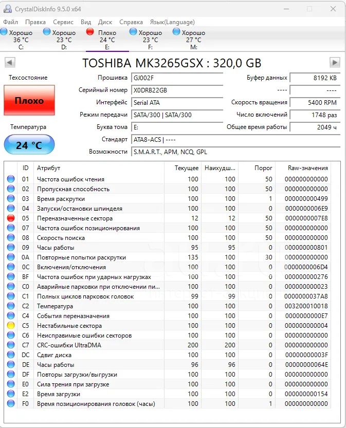The width and height of the screenshot is (346, 428).
Task: Click blue status icon for attribute 02
Action: 11,189
